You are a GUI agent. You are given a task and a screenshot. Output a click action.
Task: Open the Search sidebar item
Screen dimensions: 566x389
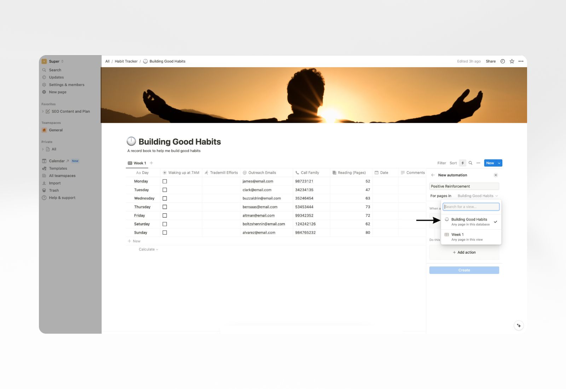[55, 70]
